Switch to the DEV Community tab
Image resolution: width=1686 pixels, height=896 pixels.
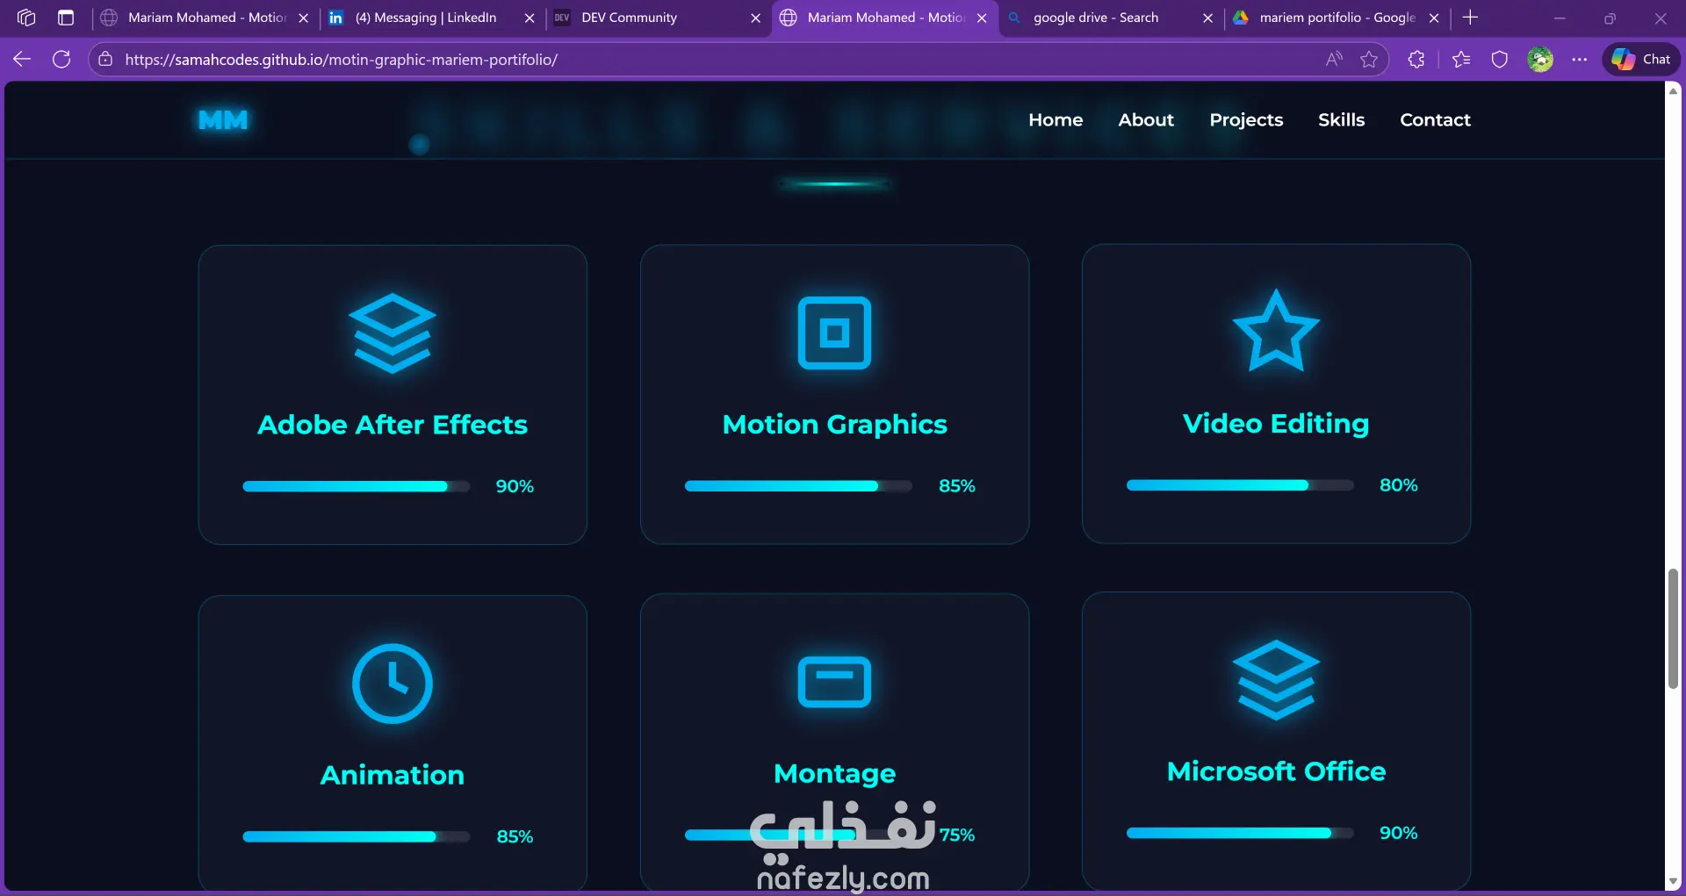click(657, 18)
